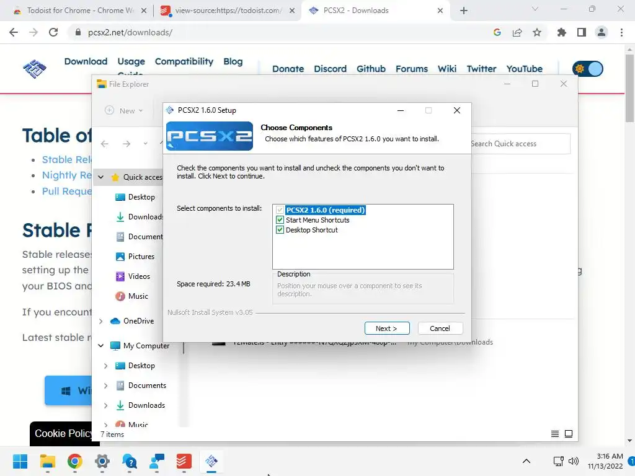The height and width of the screenshot is (476, 635).
Task: Close the PCSX2 - Downloads tab
Action: (440, 11)
